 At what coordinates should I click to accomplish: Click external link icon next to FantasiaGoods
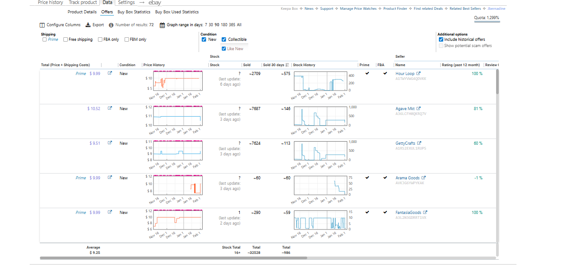tap(426, 213)
